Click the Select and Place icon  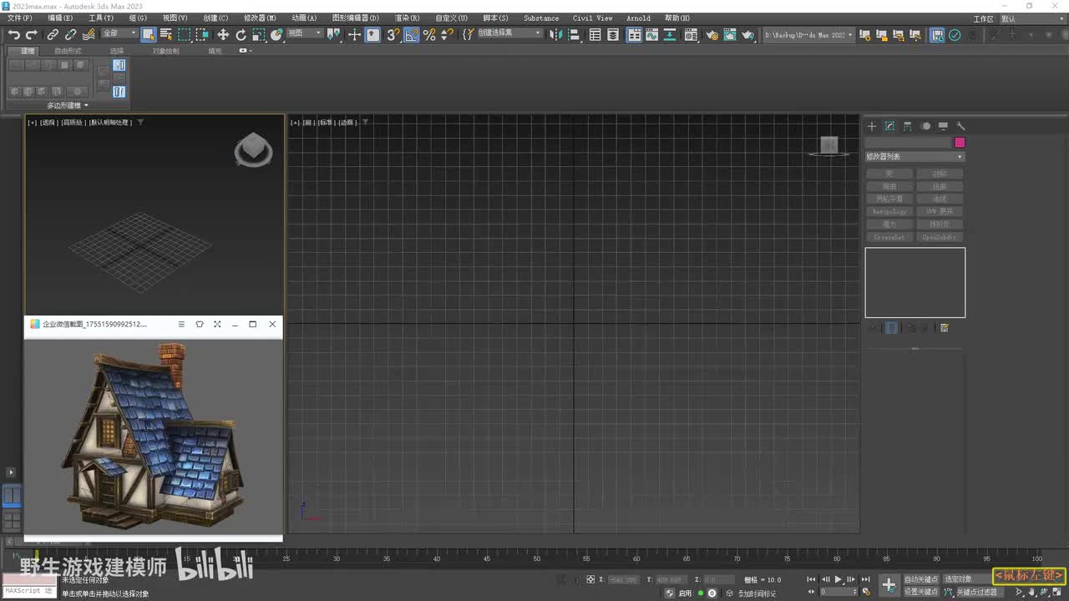(276, 35)
